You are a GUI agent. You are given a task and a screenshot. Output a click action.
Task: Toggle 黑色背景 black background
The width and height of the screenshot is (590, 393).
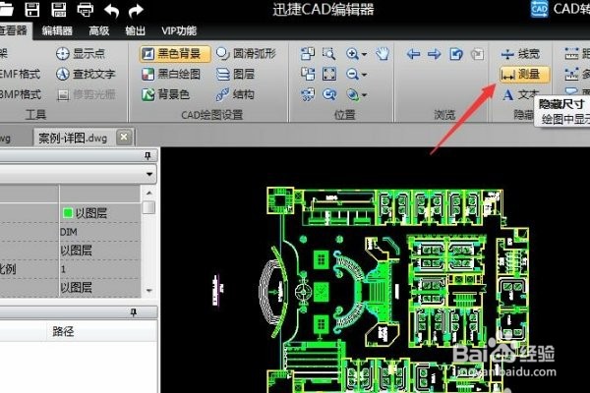(175, 54)
